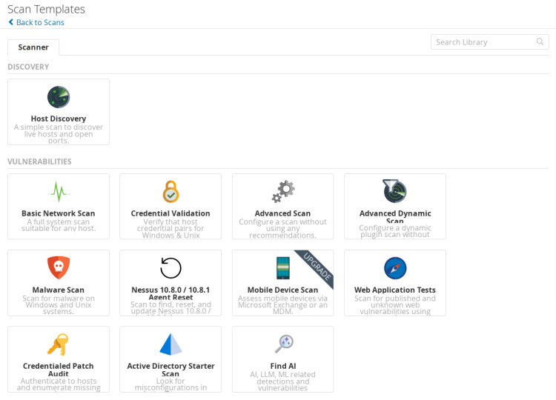Open the Web Application Tests template title

395,290
